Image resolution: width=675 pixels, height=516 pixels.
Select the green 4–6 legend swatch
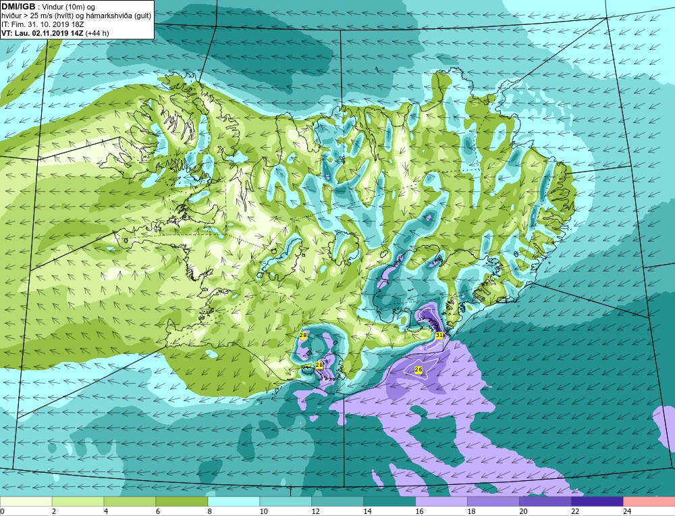click(x=130, y=502)
